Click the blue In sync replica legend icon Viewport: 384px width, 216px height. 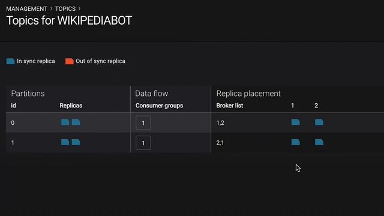[x=11, y=61]
